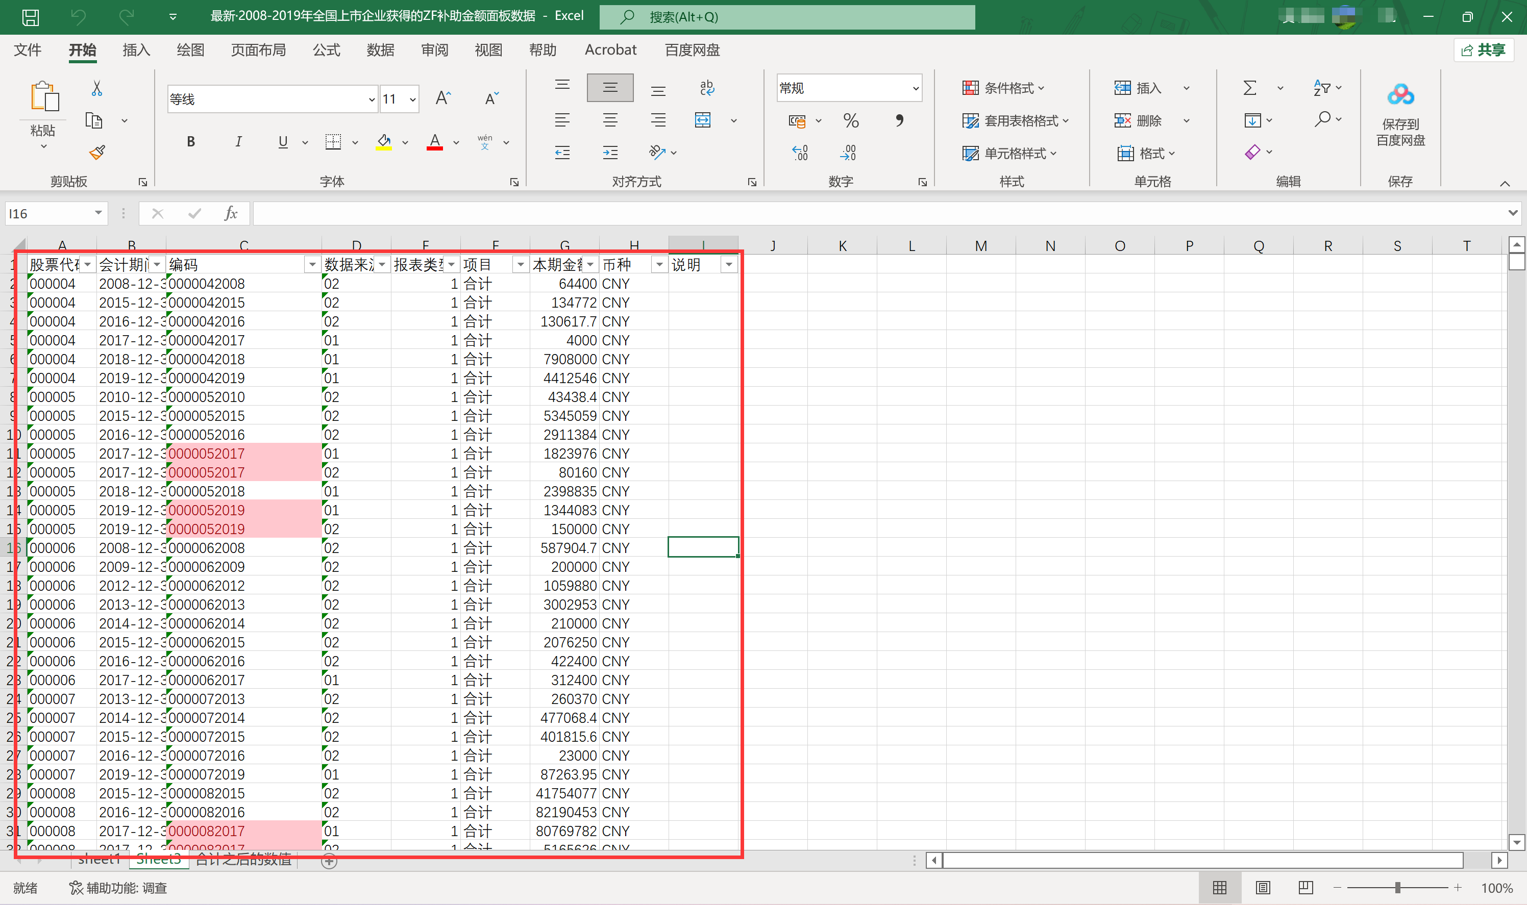Screen dimensions: 1527x905
Task: Open the 合计之后的数值 sheet tab
Action: click(x=243, y=860)
